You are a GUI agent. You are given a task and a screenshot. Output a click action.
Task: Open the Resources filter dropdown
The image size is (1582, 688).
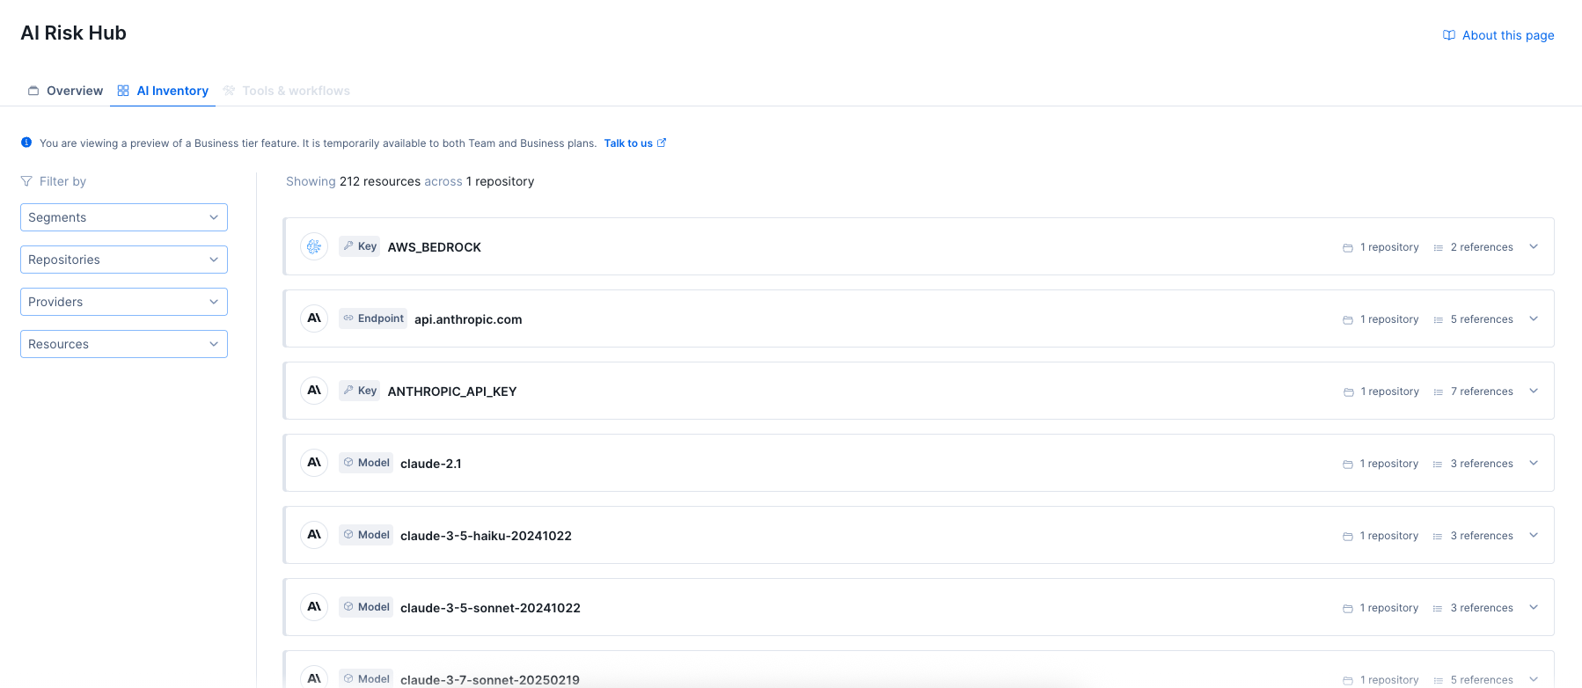point(124,344)
